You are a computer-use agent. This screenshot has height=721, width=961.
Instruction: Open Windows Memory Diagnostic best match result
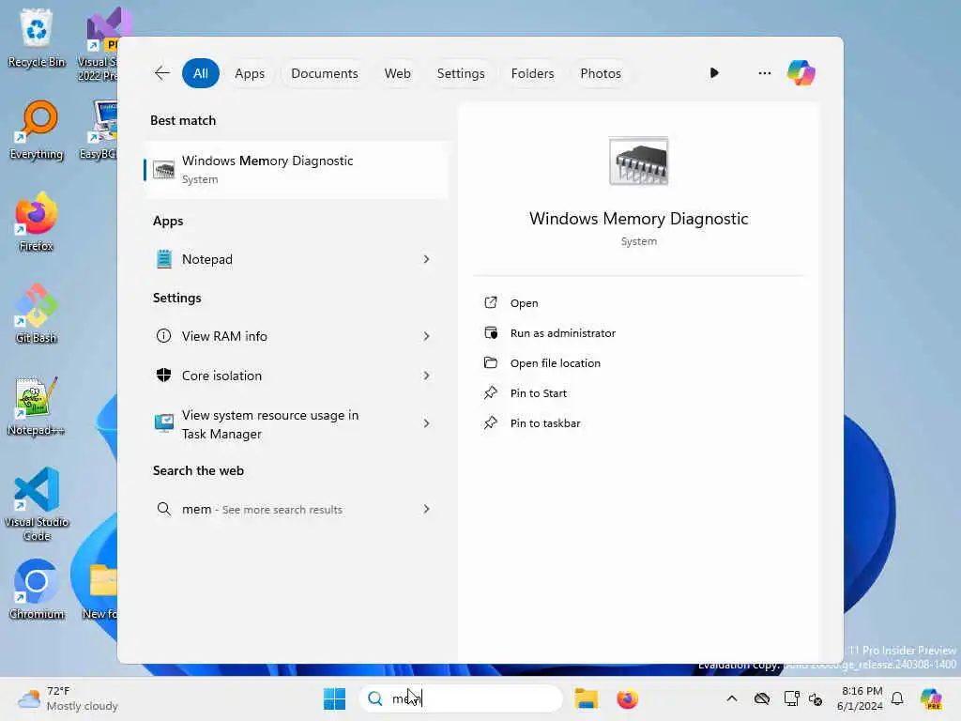(296, 170)
